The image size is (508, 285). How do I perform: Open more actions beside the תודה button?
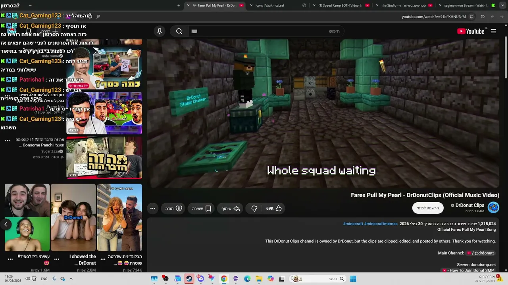(153, 208)
